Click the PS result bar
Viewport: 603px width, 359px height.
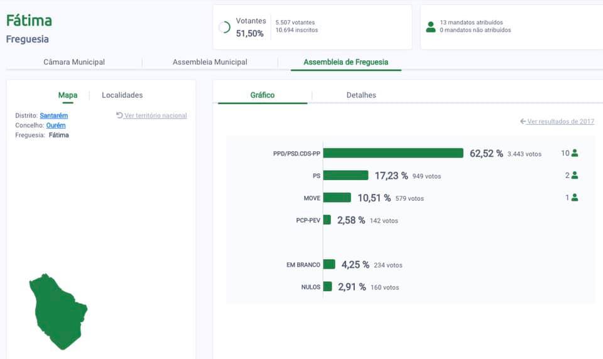pos(345,175)
